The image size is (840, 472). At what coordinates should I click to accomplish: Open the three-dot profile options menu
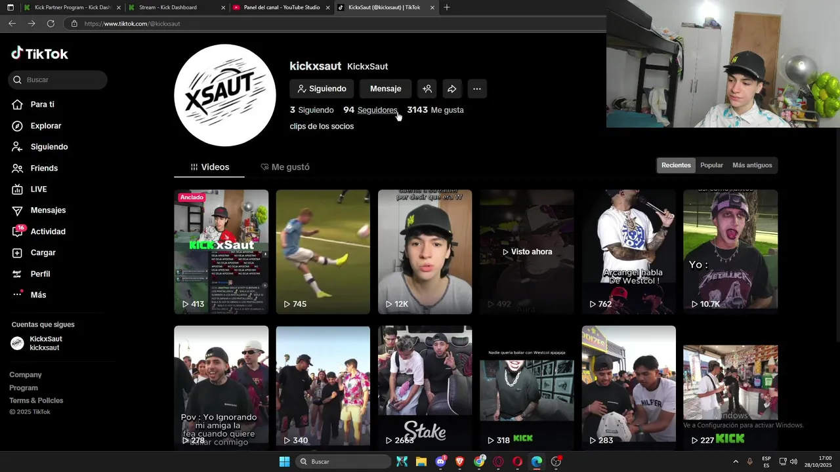click(477, 88)
